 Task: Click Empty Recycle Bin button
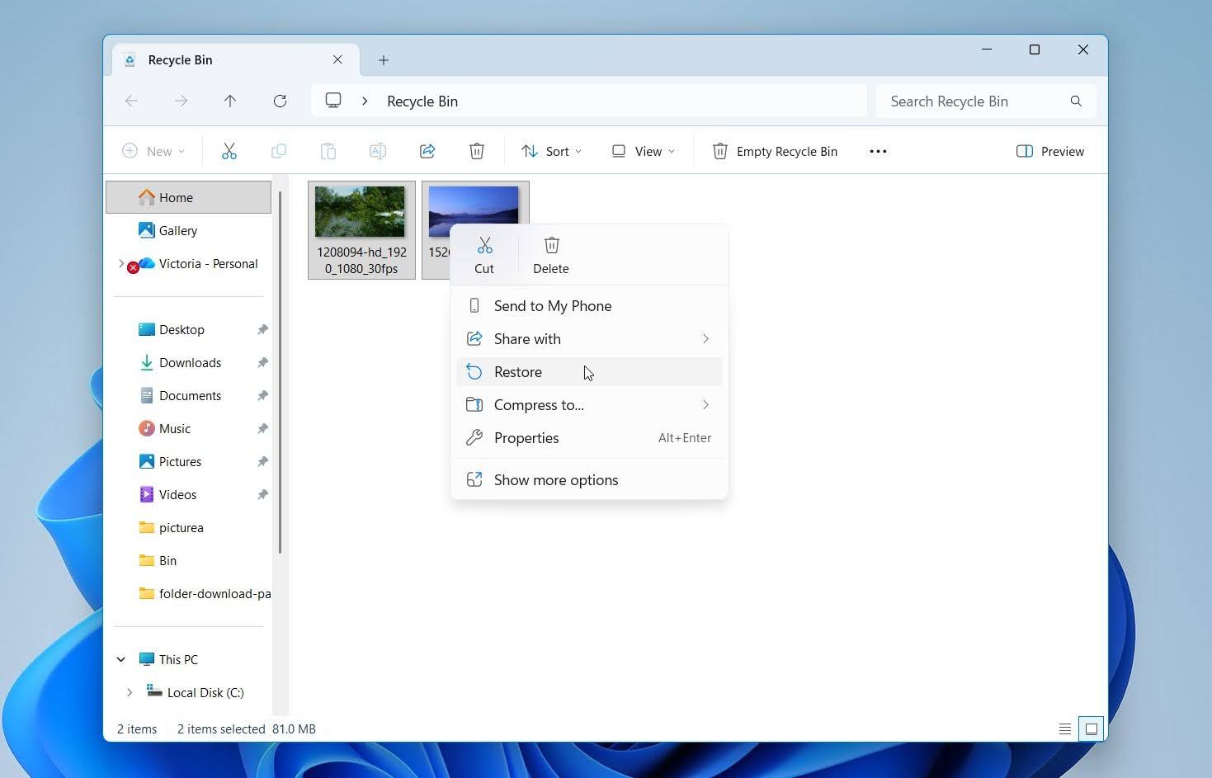tap(775, 151)
